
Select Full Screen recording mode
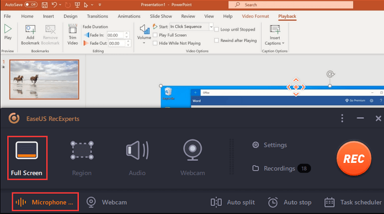tap(27, 158)
